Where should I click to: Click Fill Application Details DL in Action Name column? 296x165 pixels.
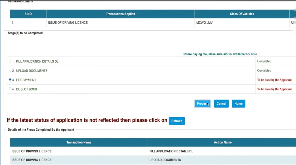point(171,151)
